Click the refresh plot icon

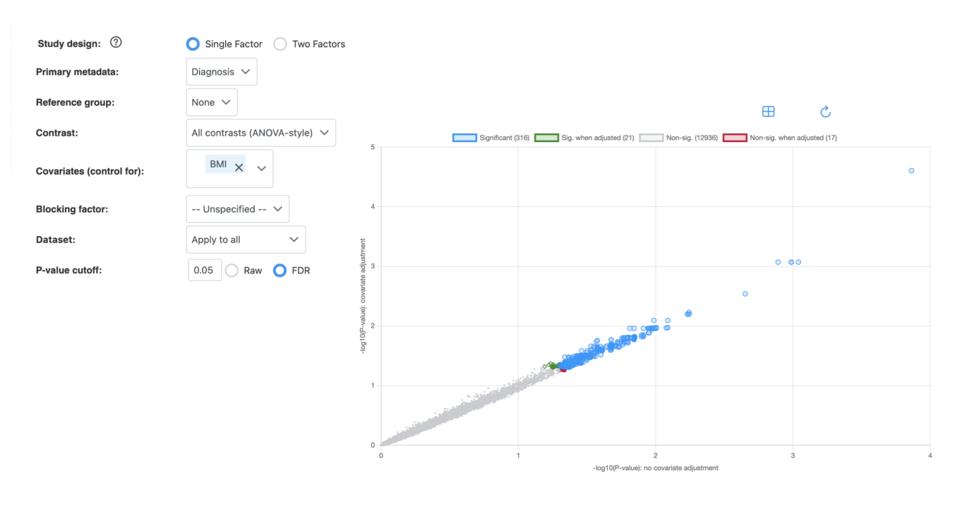(x=825, y=111)
